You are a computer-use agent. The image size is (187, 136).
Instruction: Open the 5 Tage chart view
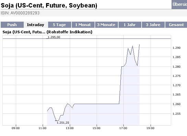pyautogui.click(x=59, y=25)
